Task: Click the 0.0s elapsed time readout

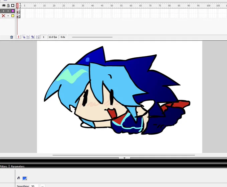Action: coord(63,37)
